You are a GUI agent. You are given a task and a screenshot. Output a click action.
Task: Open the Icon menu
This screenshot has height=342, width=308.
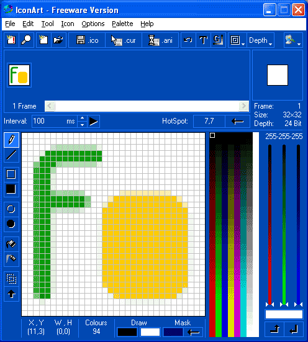coord(68,24)
